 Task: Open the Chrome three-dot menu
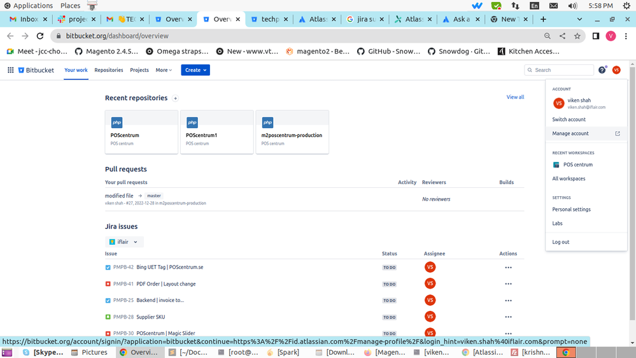pyautogui.click(x=626, y=36)
